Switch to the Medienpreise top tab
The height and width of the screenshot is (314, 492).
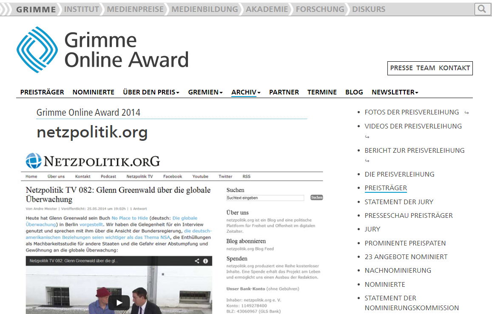click(x=135, y=9)
